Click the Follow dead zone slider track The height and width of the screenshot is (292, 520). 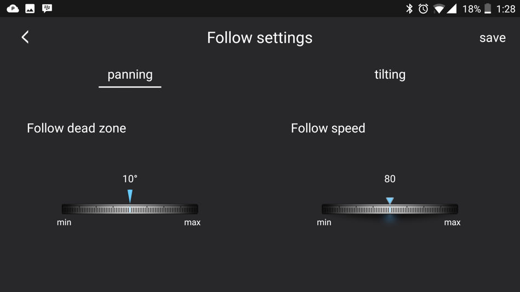(x=130, y=209)
